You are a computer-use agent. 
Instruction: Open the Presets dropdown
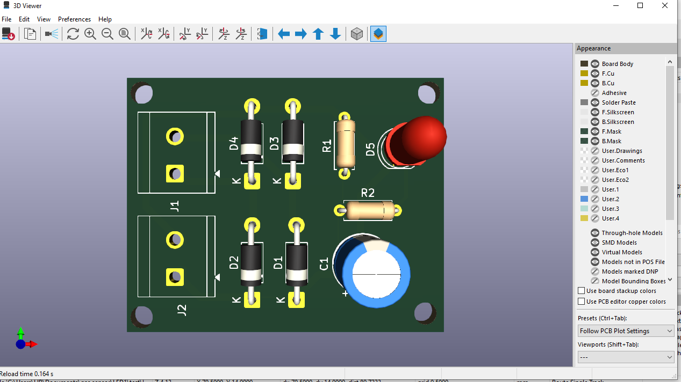click(626, 331)
